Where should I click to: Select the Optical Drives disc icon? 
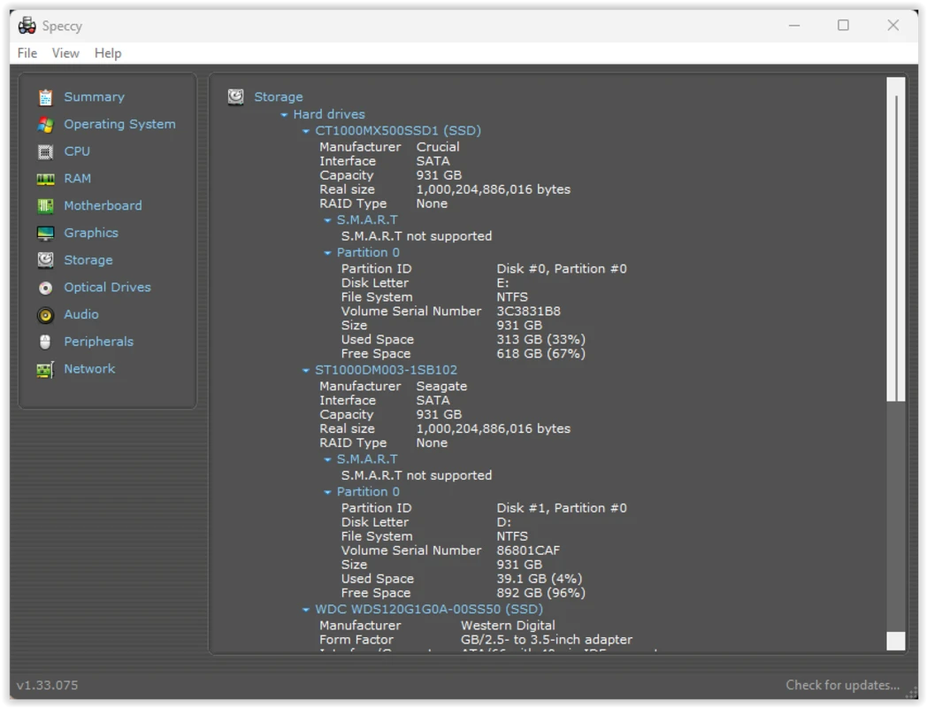[x=46, y=287]
